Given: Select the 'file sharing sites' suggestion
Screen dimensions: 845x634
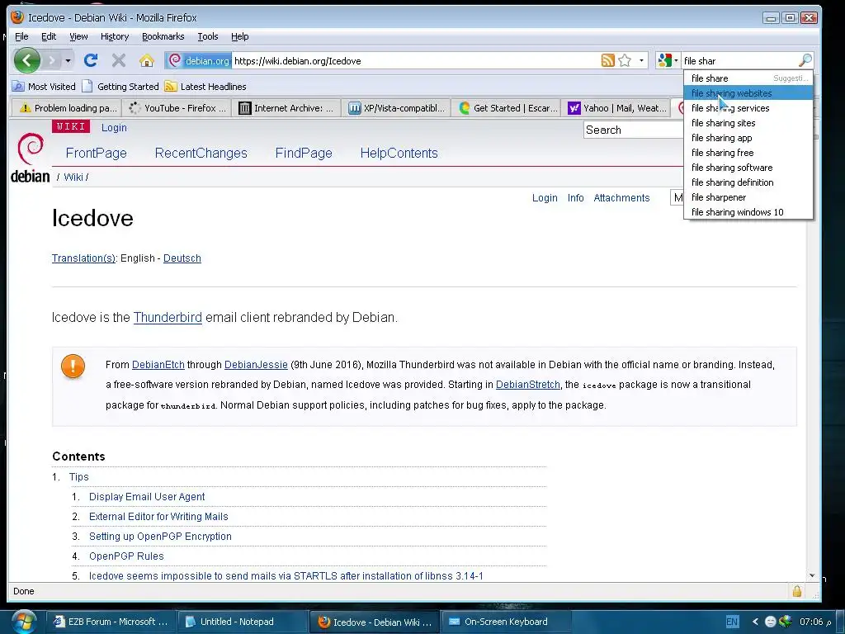Looking at the screenshot, I should click(748, 123).
